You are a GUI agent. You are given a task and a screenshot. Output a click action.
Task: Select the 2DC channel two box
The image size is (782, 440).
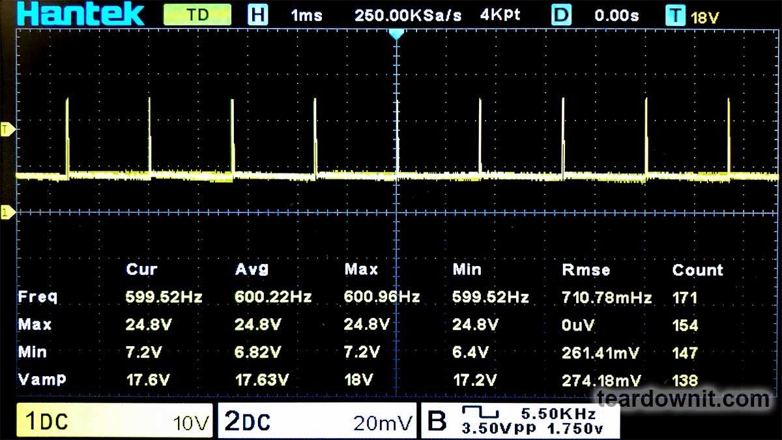[316, 422]
